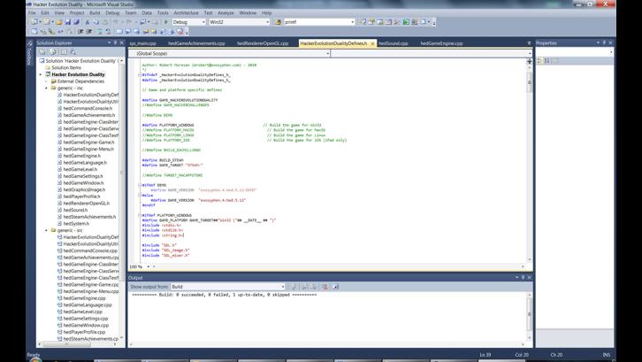Select hedPlayerProfile.cpp file
This screenshot has height=362, width=642.
pyautogui.click(x=84, y=332)
